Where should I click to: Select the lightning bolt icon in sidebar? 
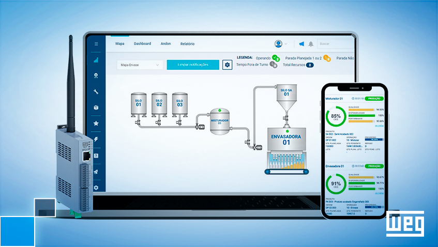pos(96,140)
